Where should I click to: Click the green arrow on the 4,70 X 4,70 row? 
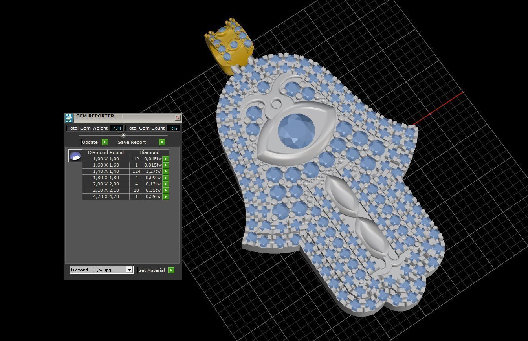pyautogui.click(x=166, y=196)
